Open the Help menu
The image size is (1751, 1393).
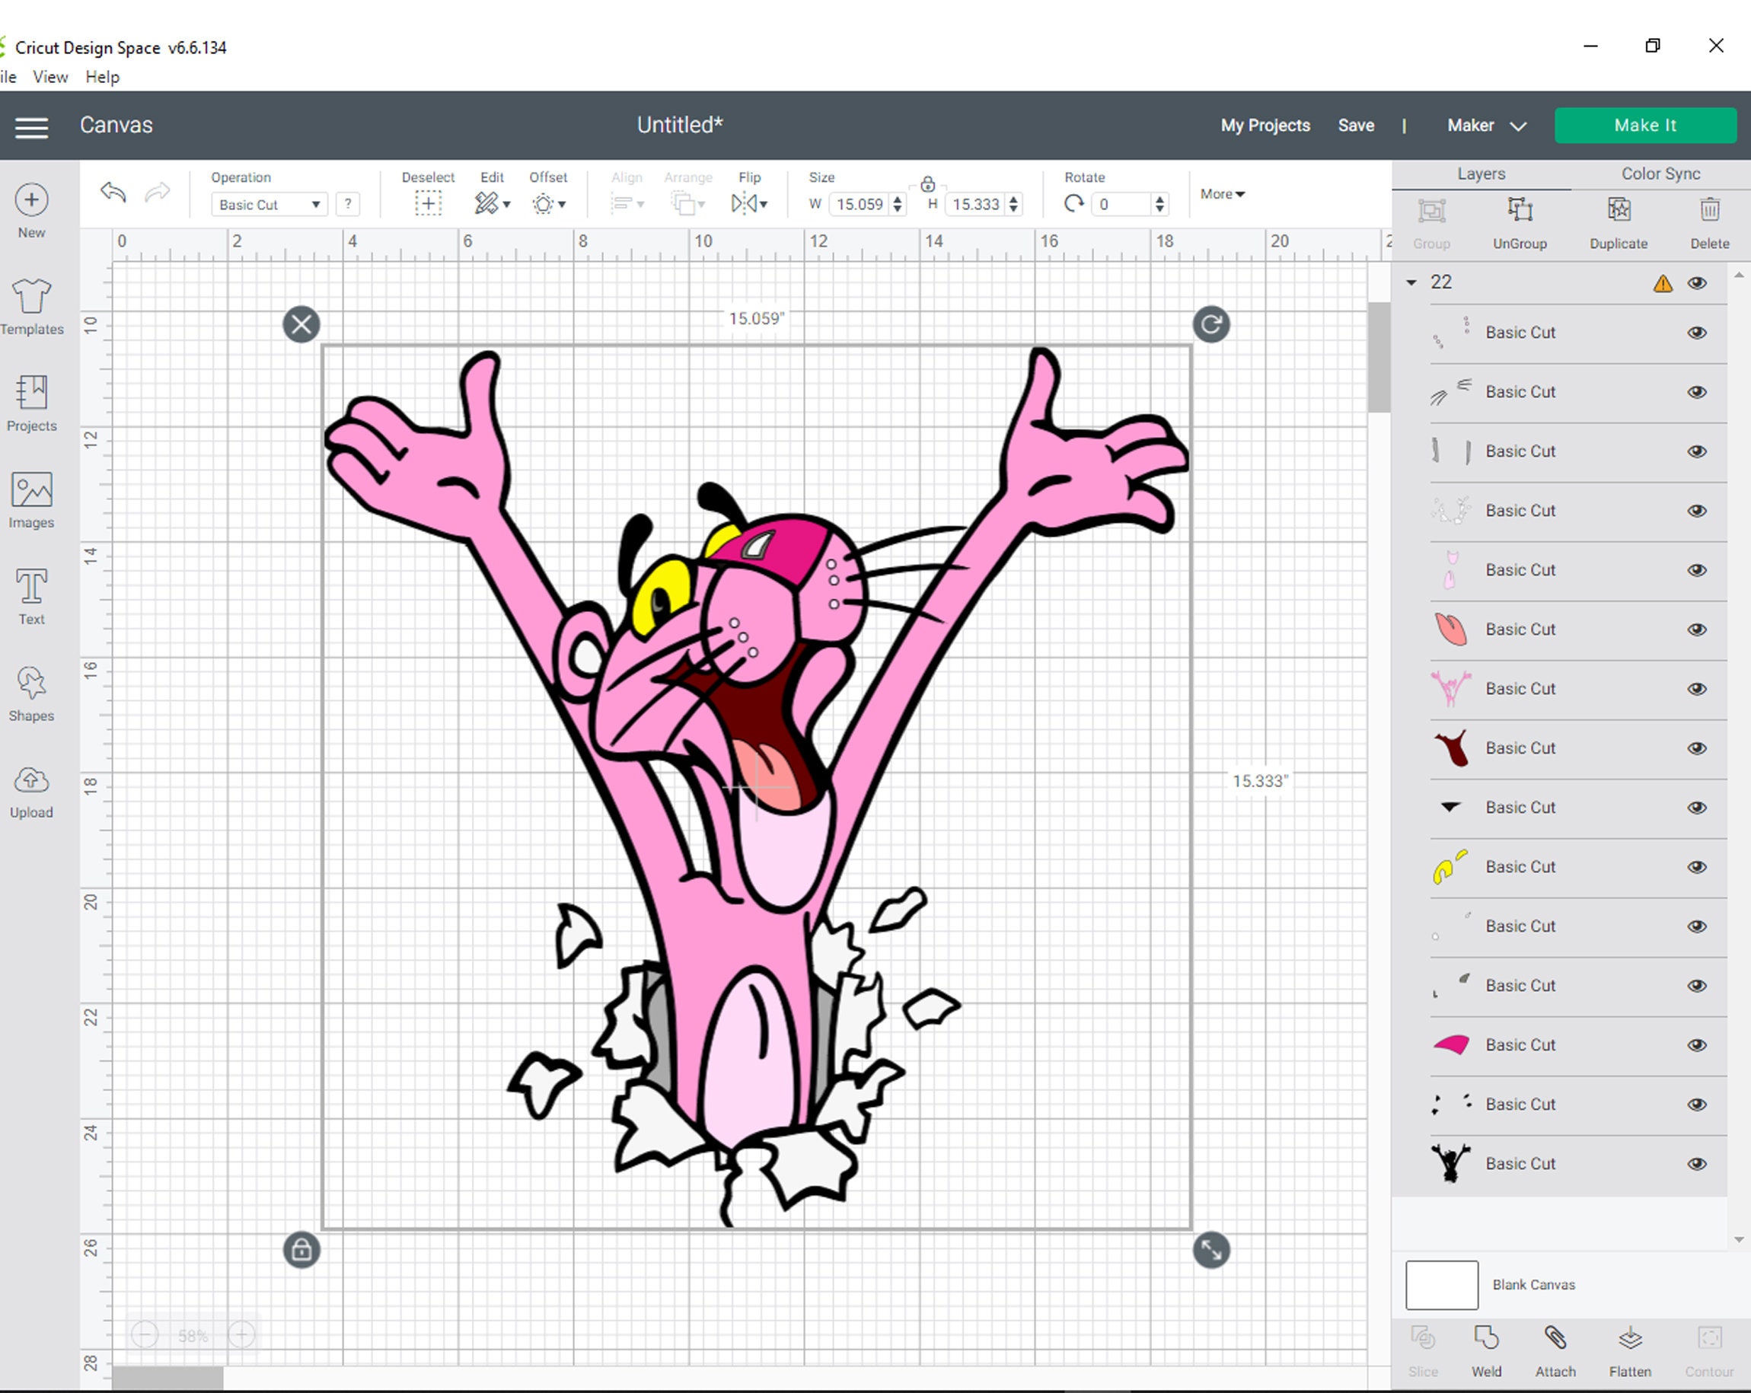102,77
